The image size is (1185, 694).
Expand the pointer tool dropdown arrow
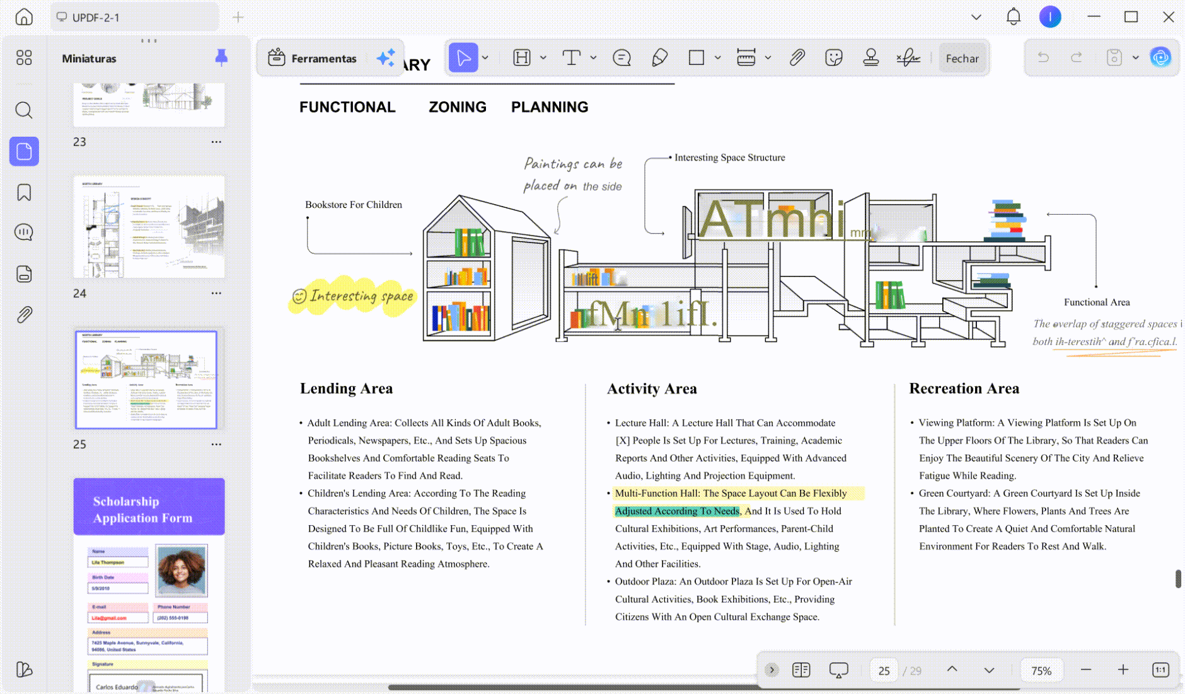[x=485, y=58]
